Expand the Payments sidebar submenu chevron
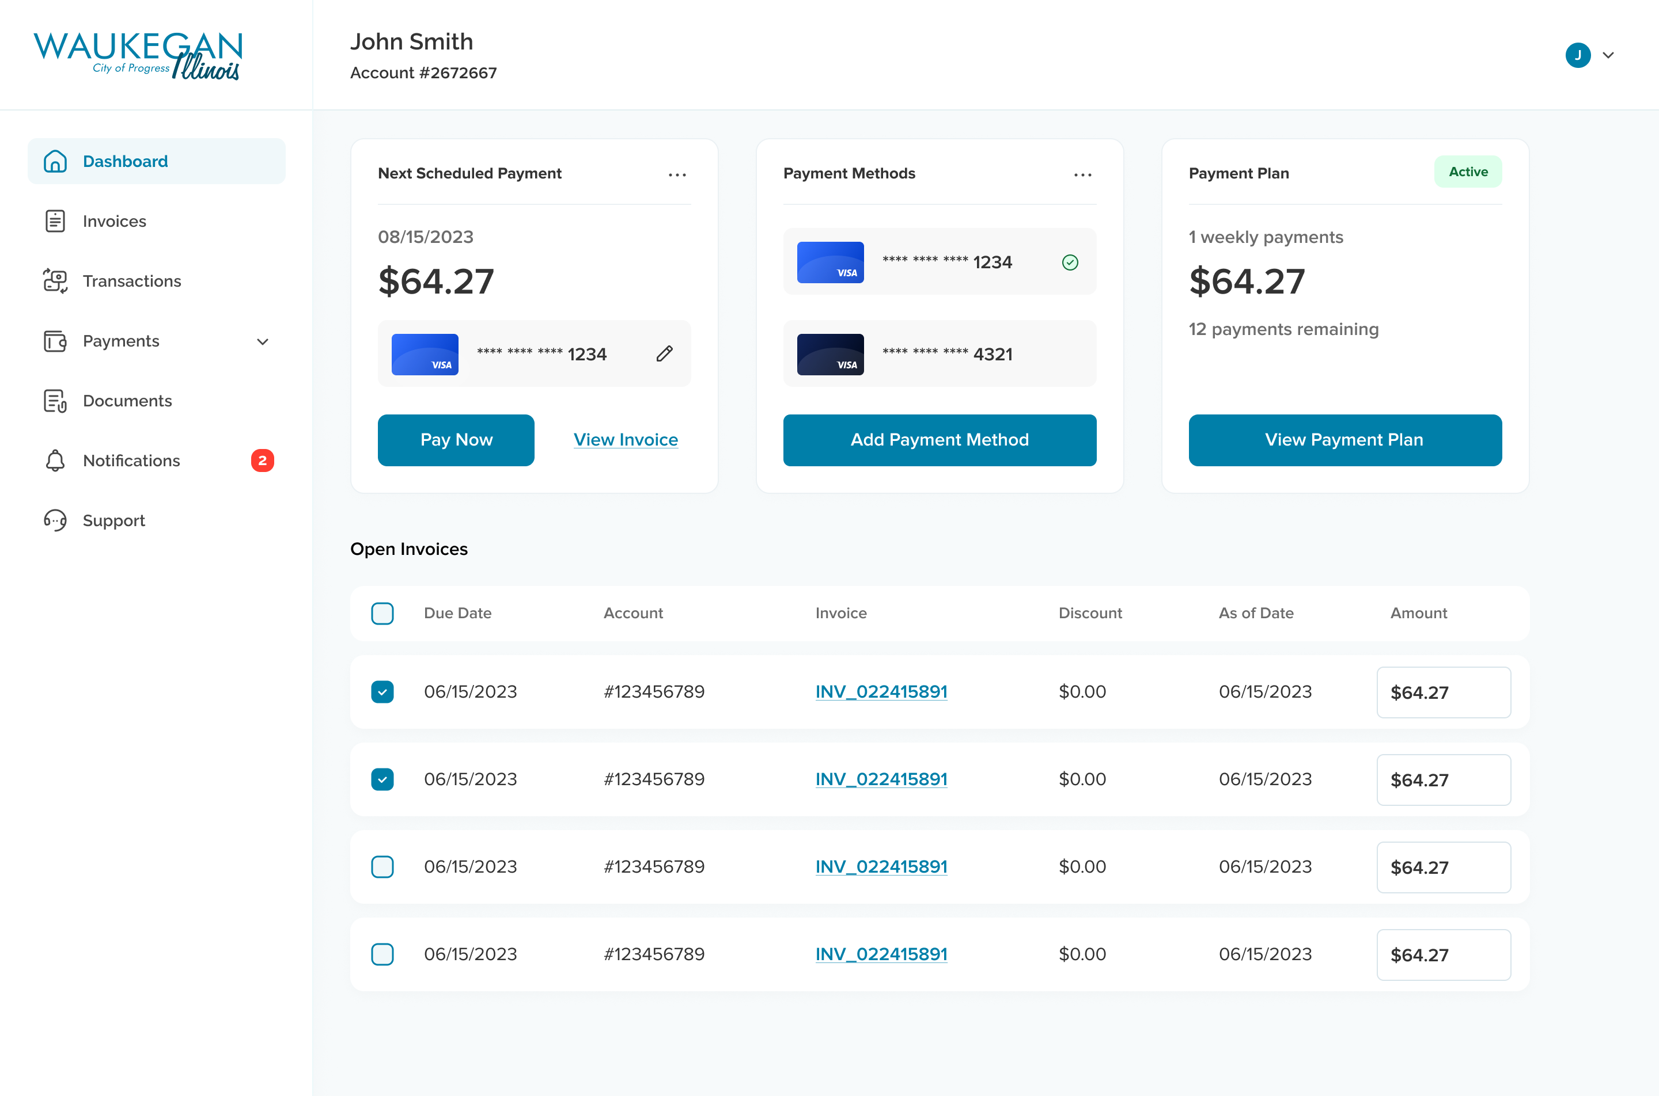 [x=262, y=342]
